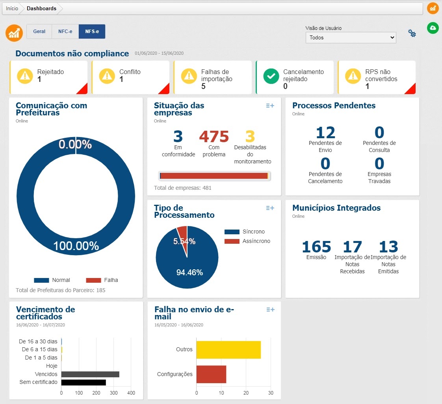Click the green cloud upload icon
Viewport: 442px width, 404px height.
tap(433, 28)
